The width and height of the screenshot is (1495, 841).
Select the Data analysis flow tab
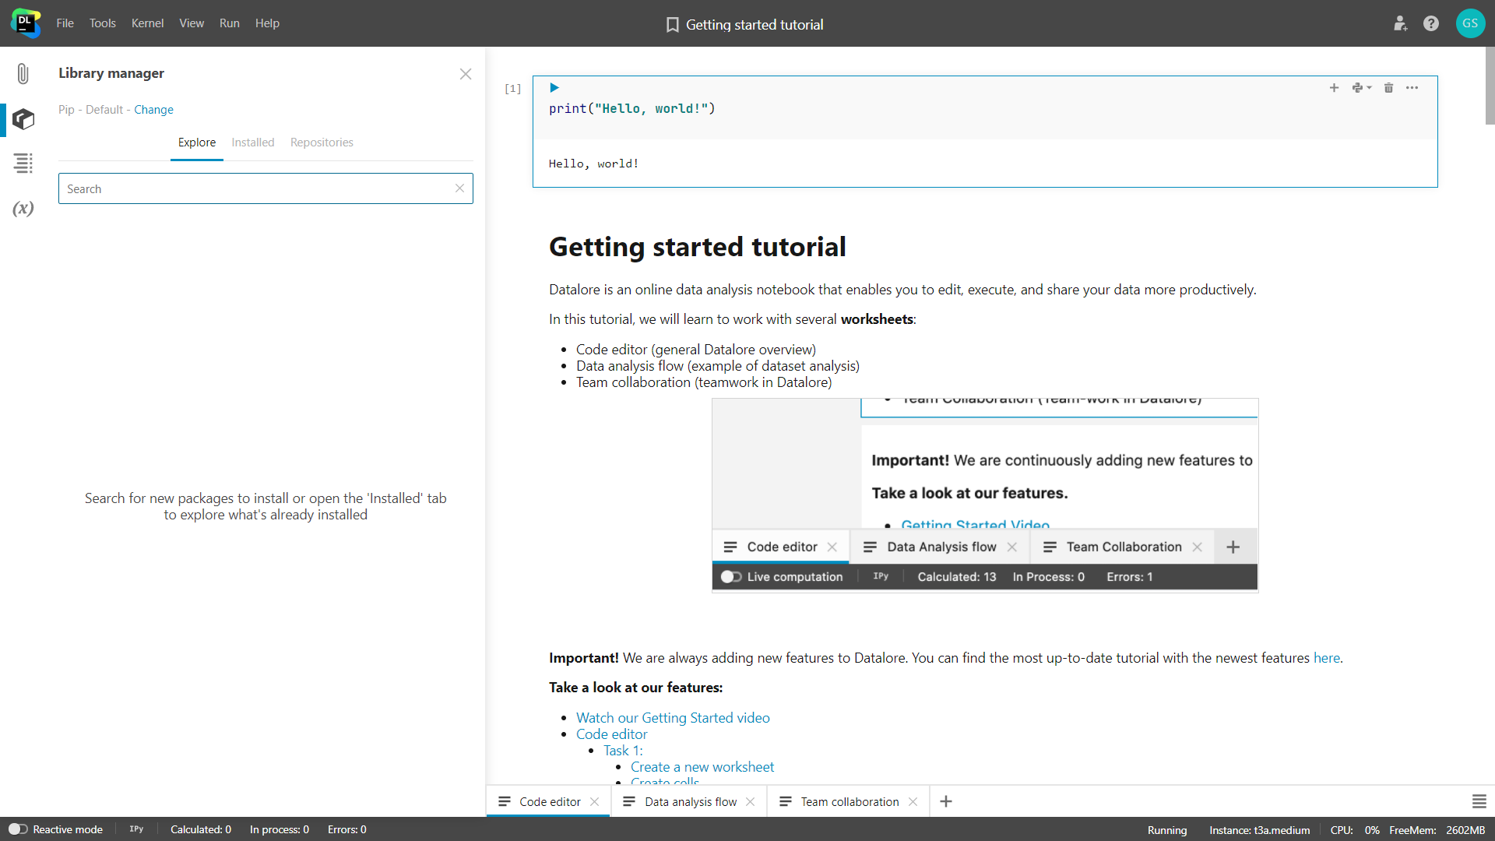689,801
